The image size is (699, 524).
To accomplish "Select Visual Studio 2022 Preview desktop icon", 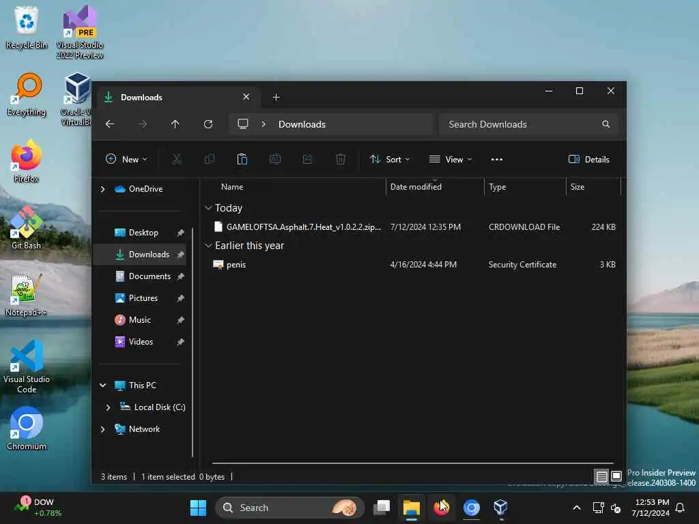I will 80,32.
